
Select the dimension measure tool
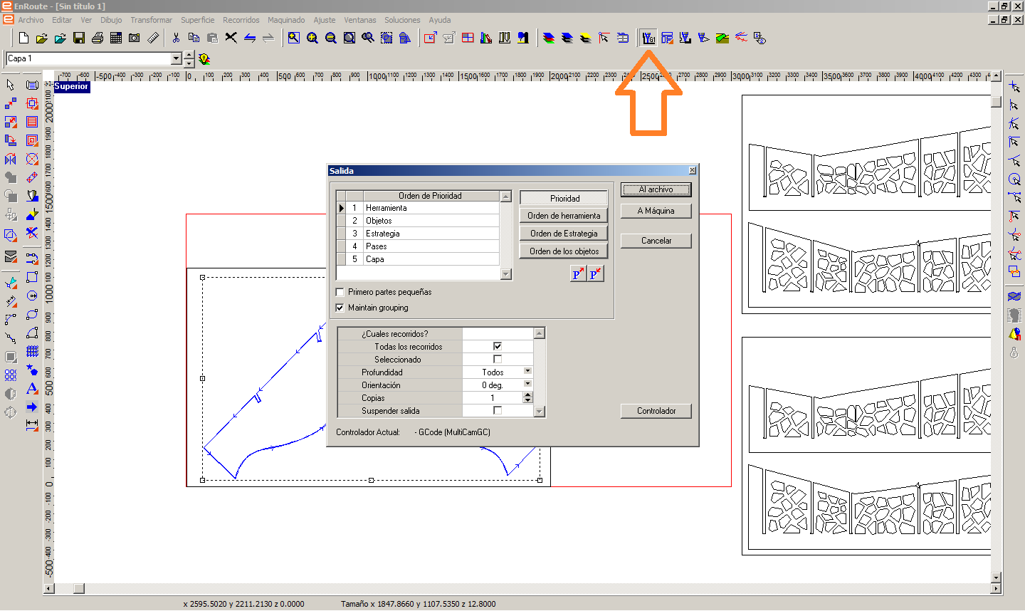(x=32, y=425)
